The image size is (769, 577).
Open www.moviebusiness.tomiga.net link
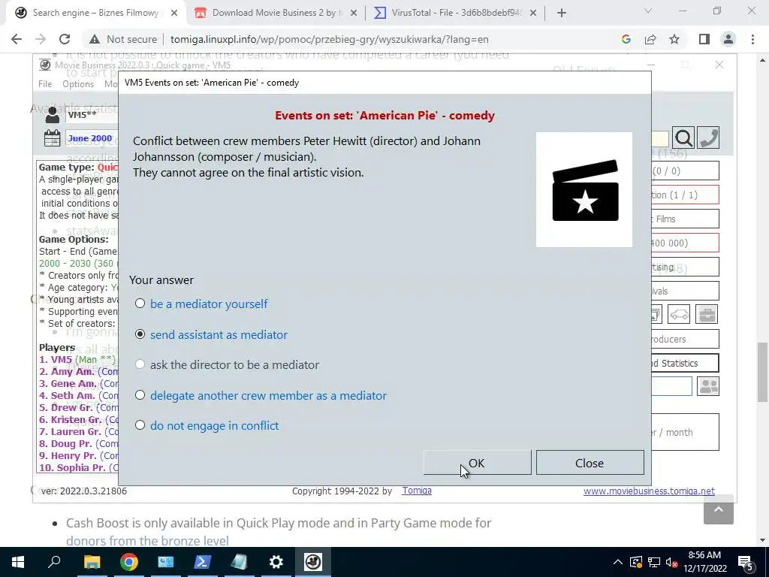[649, 491]
